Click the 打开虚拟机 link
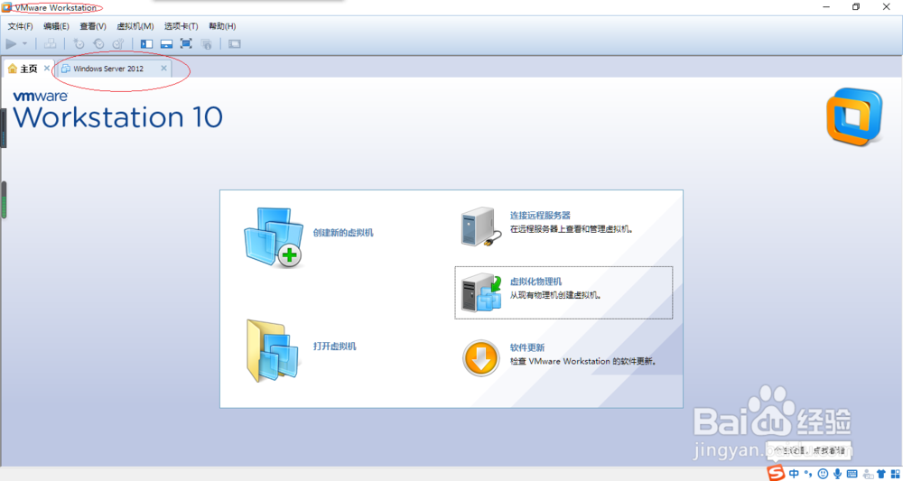Viewport: 903px width, 481px height. click(335, 347)
